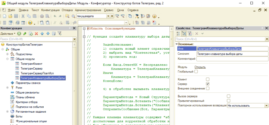Open the Администрирование menu
Screen dimensions: 269x125
tap(88, 10)
